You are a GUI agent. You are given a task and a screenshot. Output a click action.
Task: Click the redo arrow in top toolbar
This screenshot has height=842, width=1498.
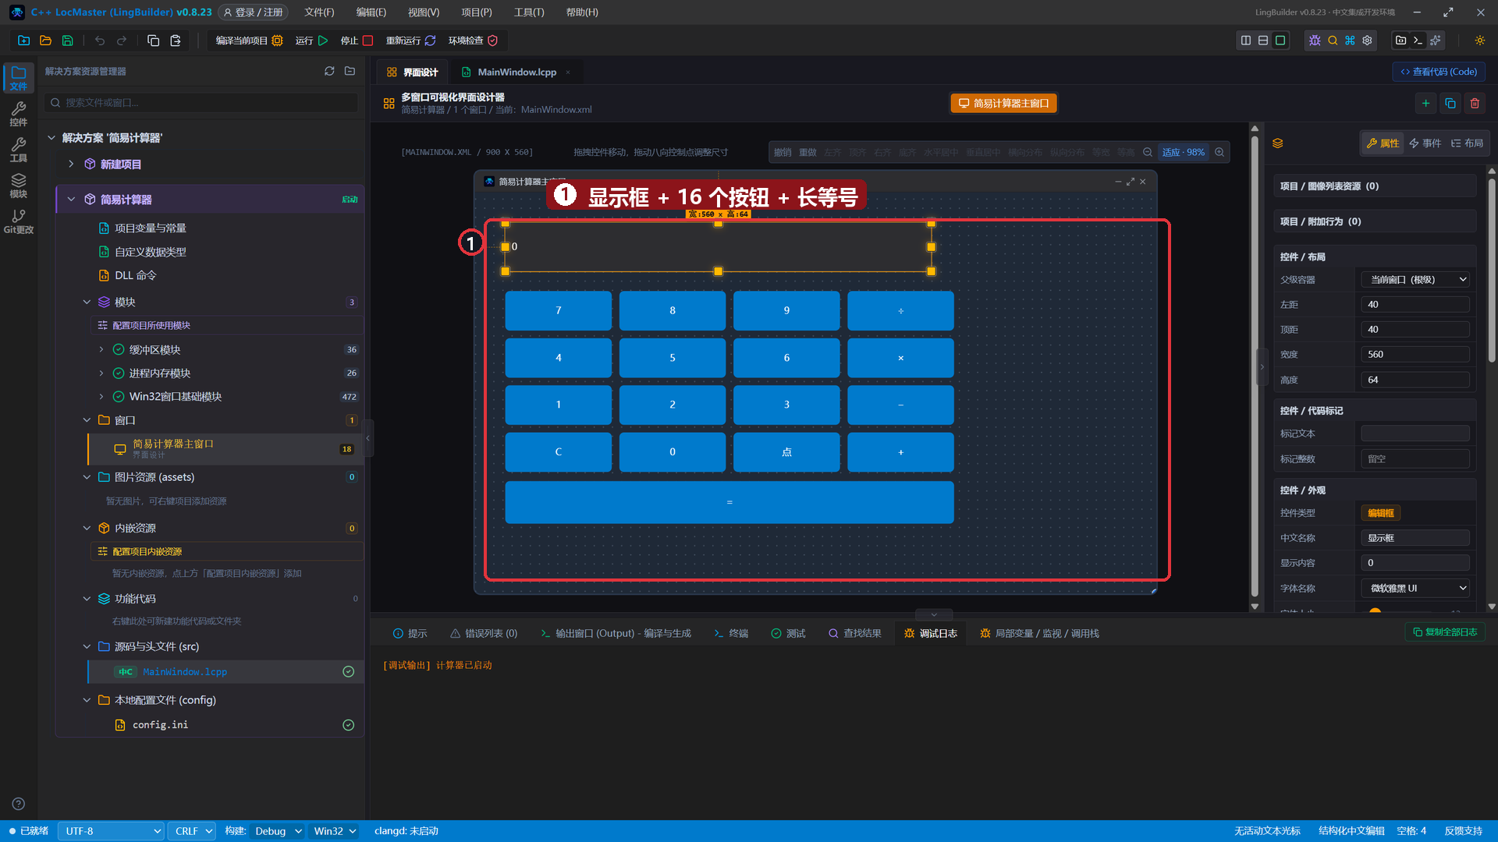click(122, 41)
